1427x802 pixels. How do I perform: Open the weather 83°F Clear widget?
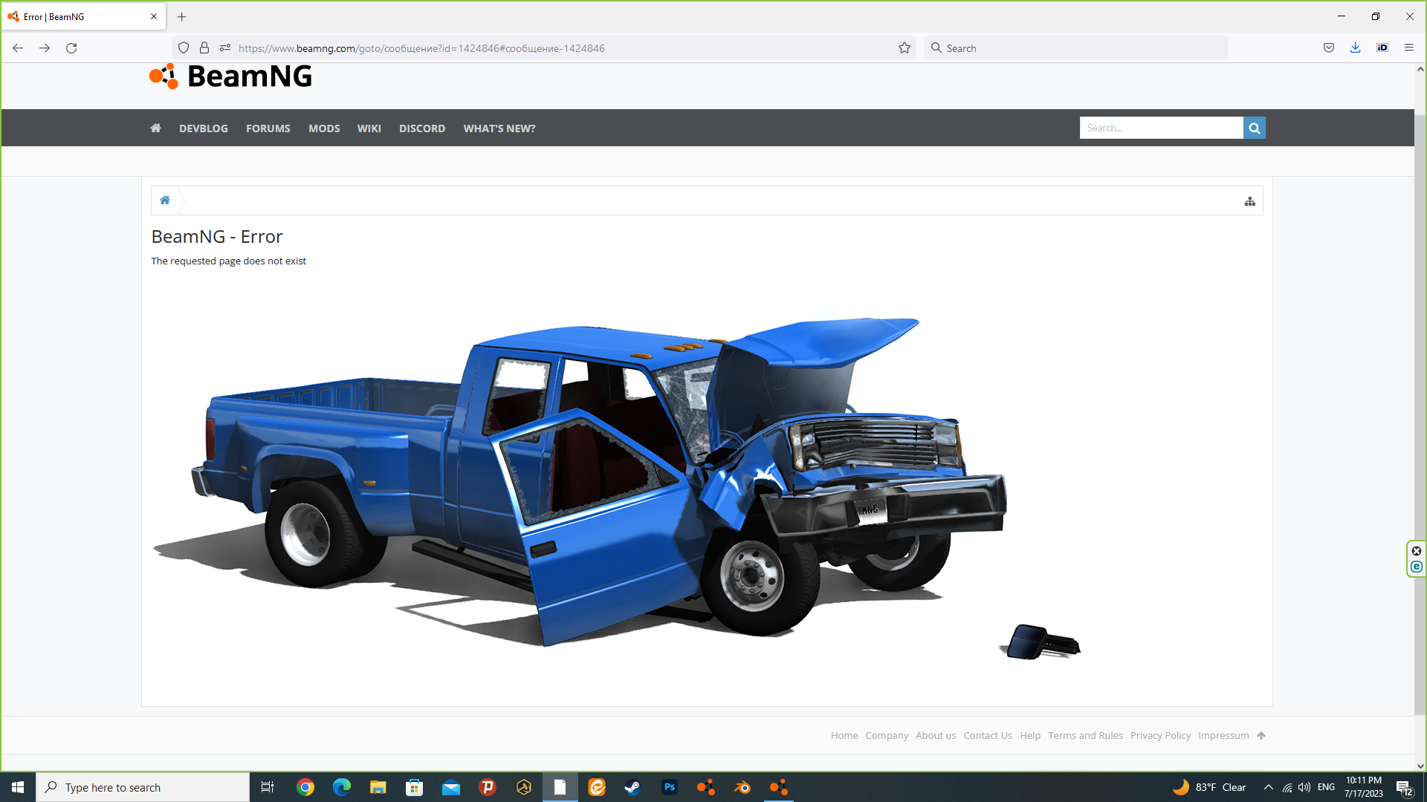pos(1209,787)
